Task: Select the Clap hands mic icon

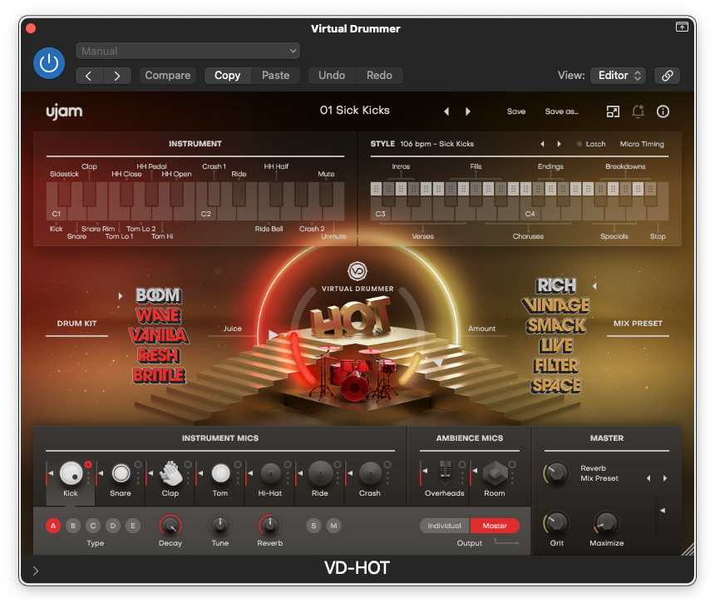Action: tap(171, 473)
